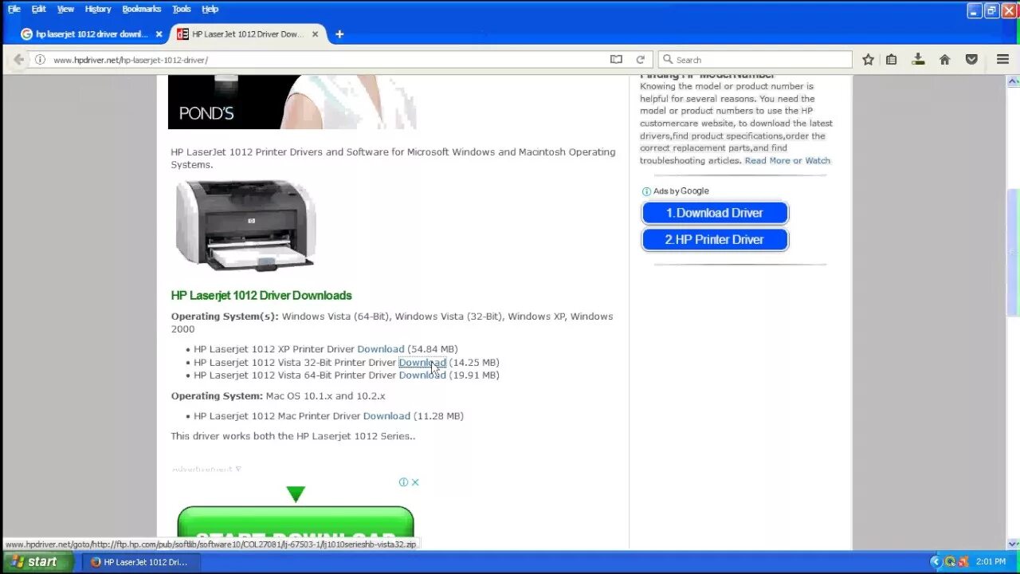The height and width of the screenshot is (574, 1020).
Task: Click the green down arrow in the ad
Action: tap(296, 495)
